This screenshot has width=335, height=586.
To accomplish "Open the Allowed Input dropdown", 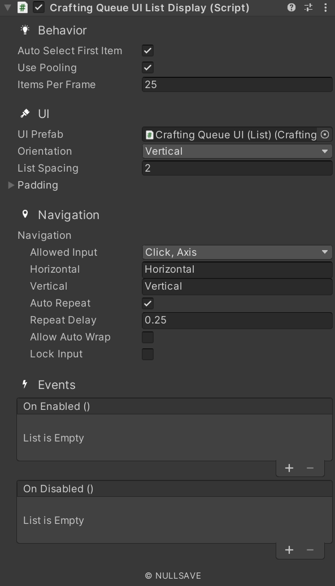I will click(236, 252).
